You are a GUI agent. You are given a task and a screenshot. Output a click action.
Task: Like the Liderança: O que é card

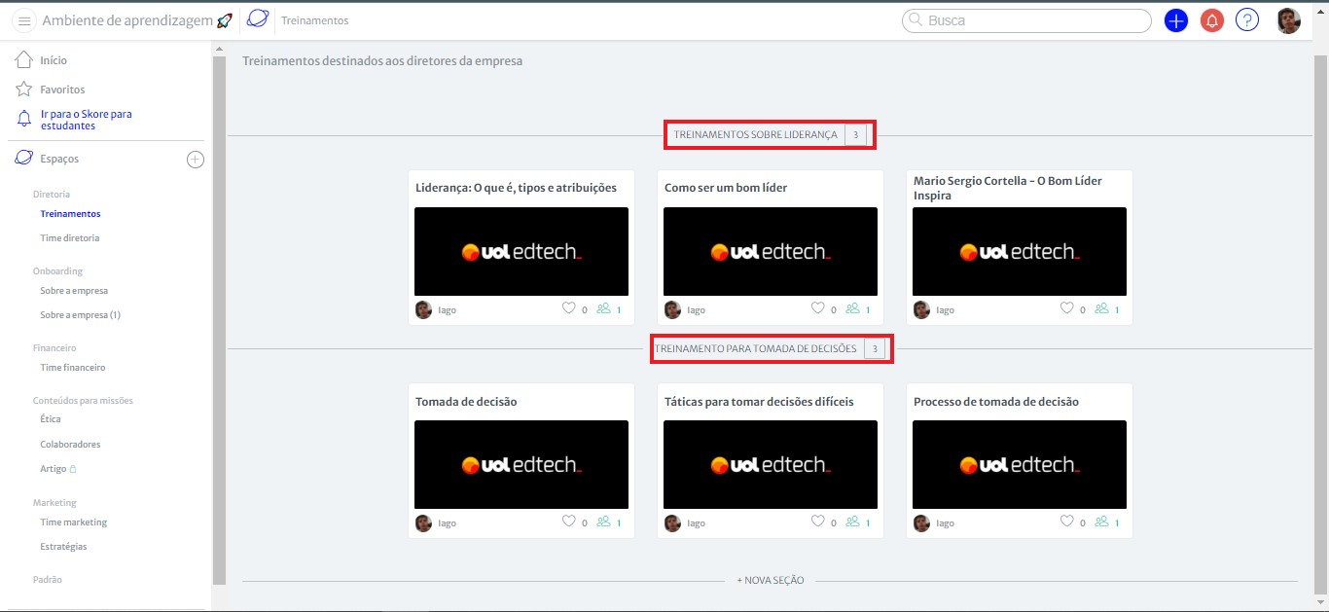coord(569,308)
